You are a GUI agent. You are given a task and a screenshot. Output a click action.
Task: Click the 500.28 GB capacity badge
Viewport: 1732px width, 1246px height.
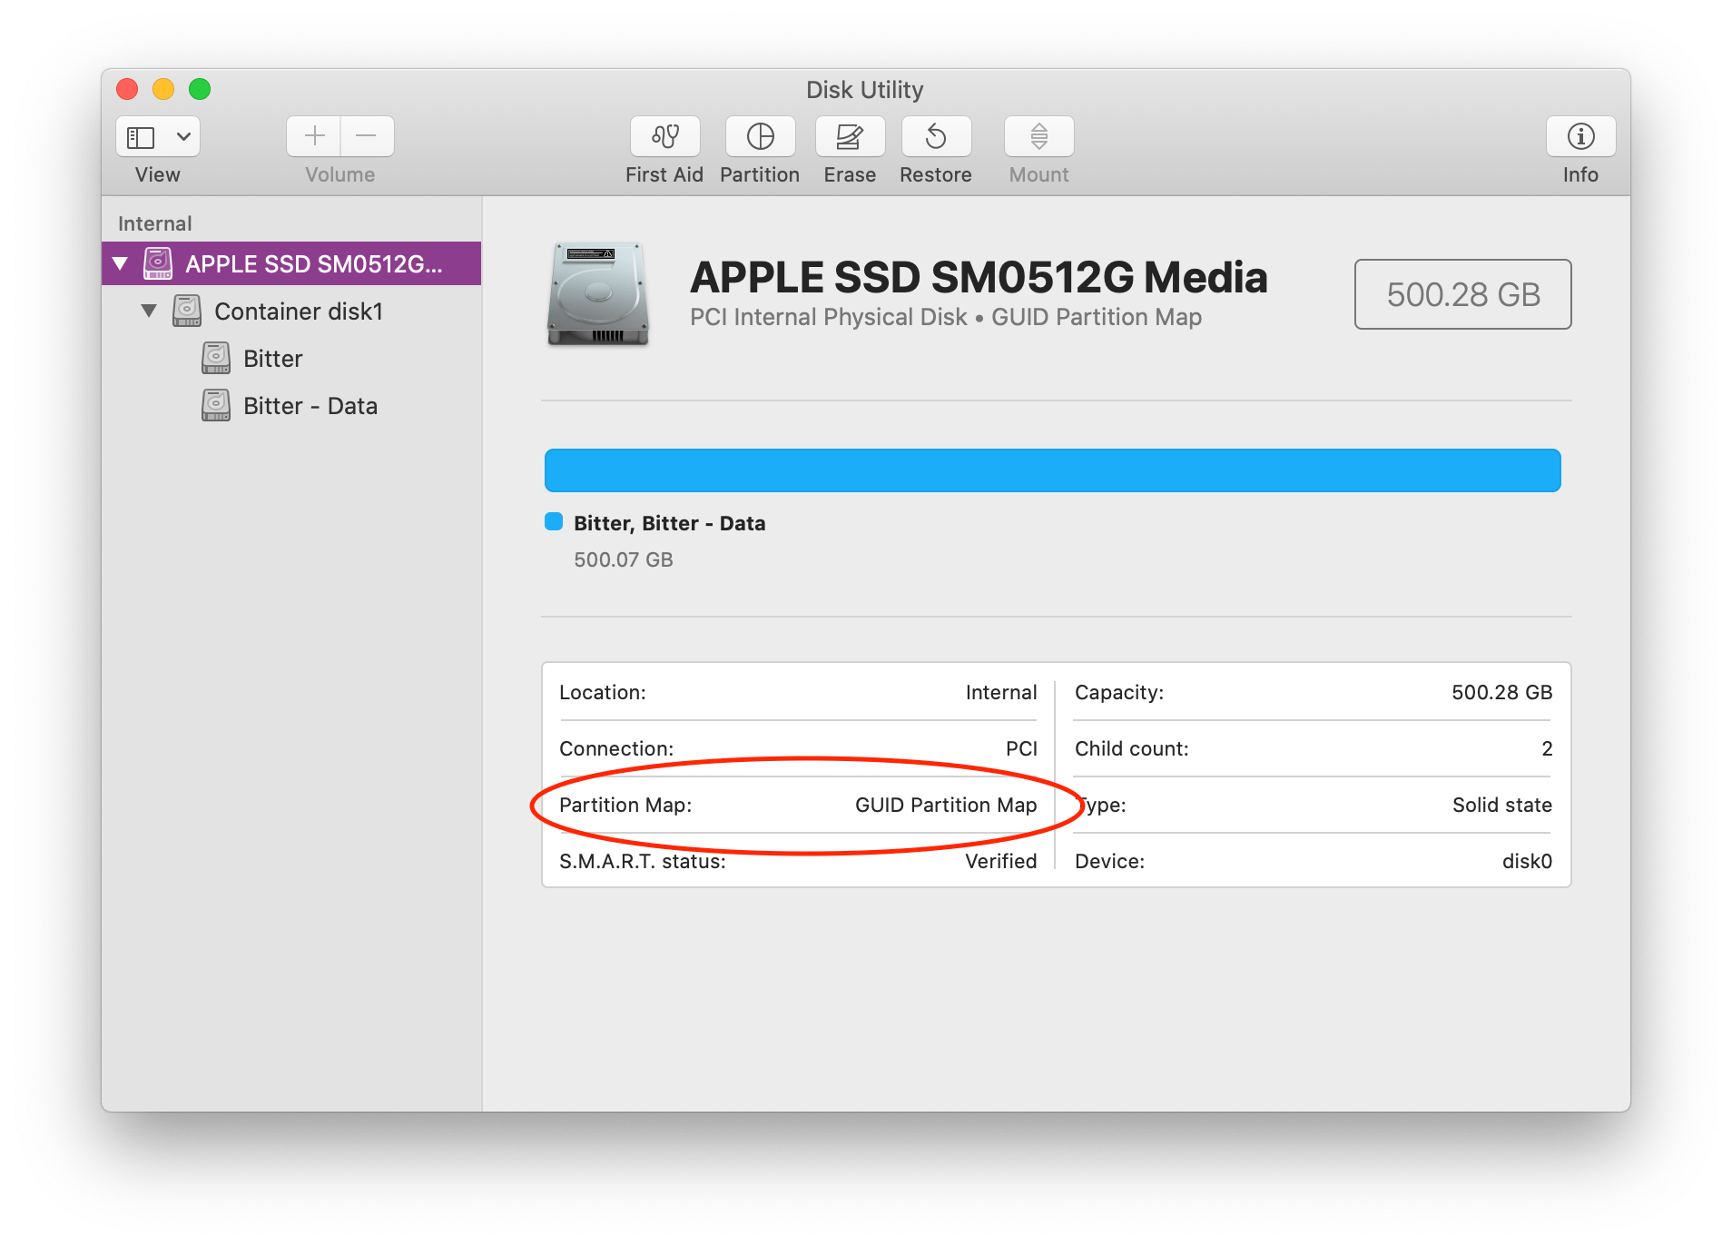click(1462, 294)
